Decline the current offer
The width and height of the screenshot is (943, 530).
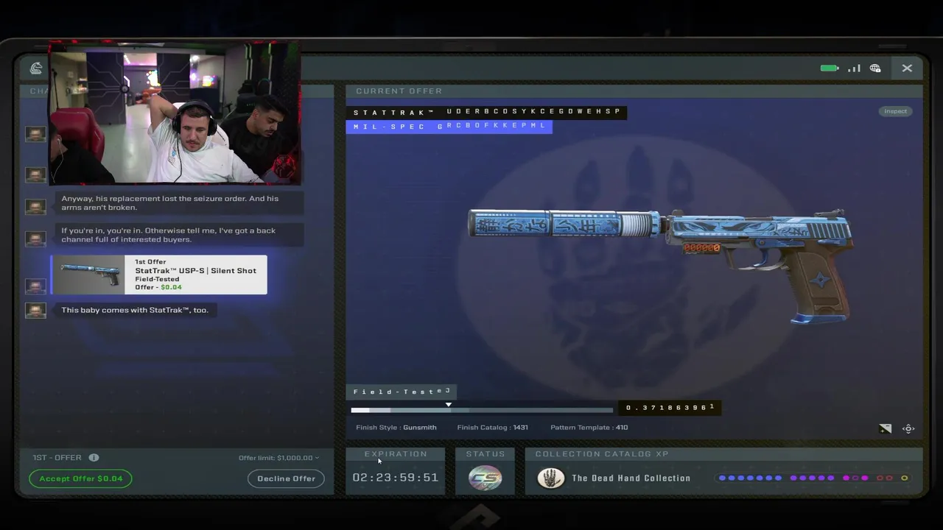pyautogui.click(x=286, y=478)
